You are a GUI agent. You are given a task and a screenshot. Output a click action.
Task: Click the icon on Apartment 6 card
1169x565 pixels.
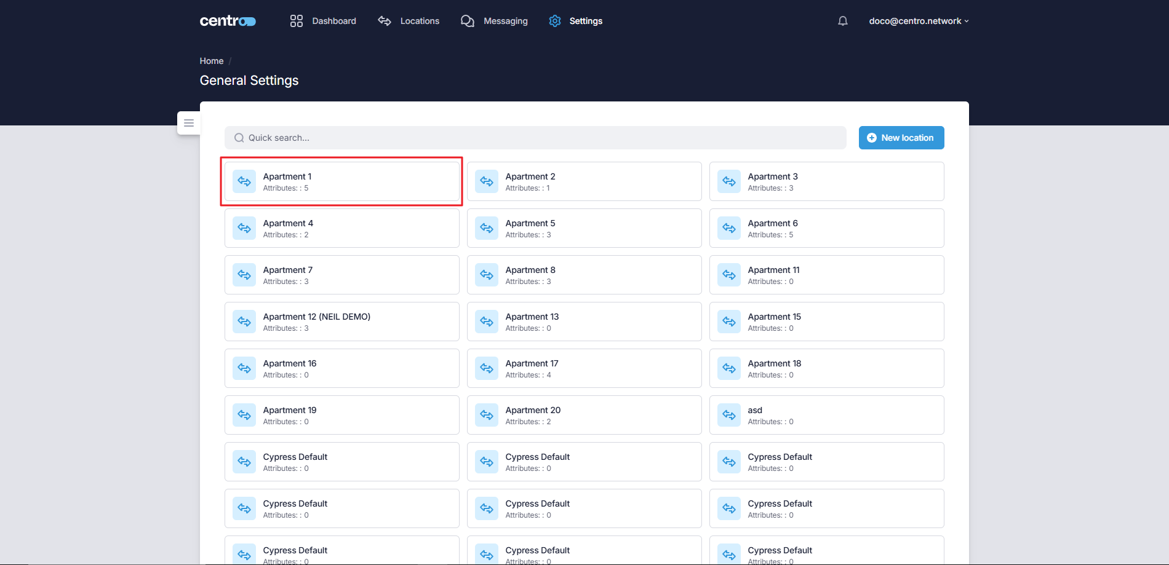(x=729, y=228)
